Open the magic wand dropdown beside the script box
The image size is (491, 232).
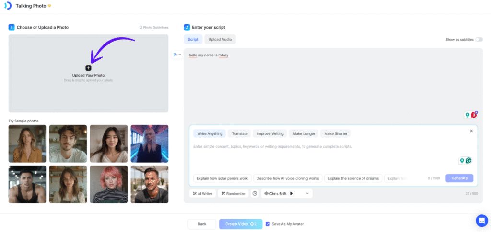coord(177,55)
